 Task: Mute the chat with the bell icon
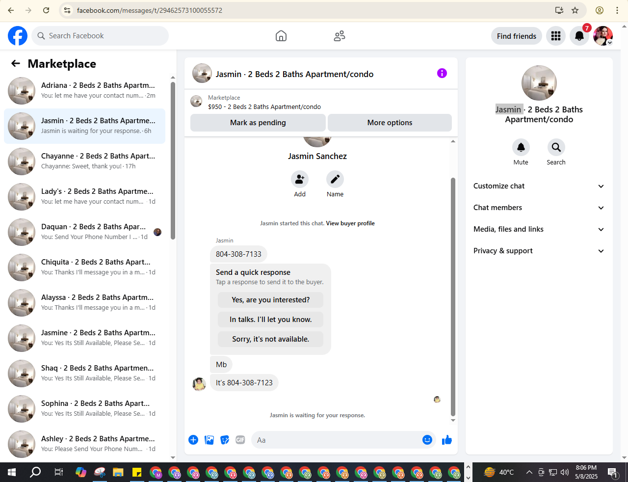point(521,147)
